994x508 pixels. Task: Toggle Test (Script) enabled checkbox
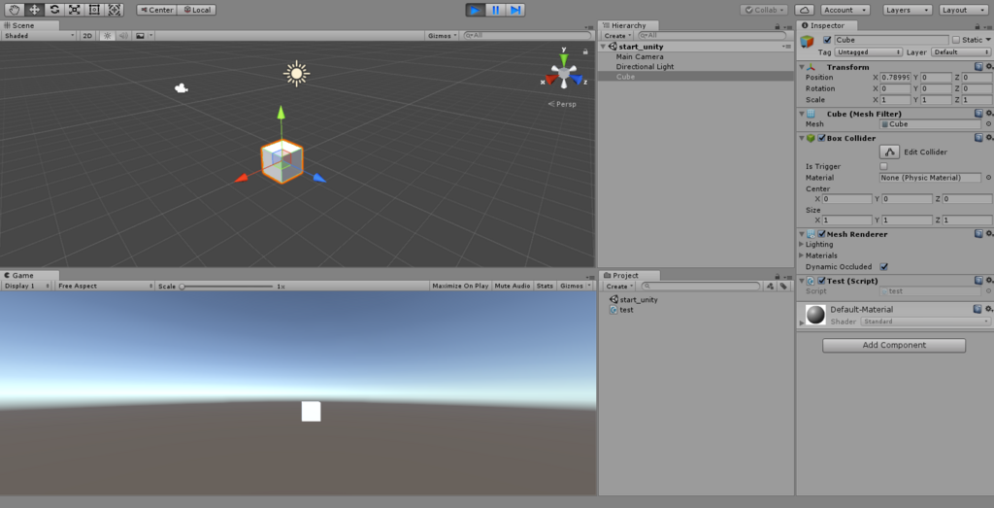tap(821, 281)
